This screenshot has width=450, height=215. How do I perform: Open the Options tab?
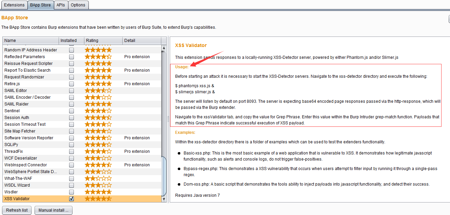78,5
